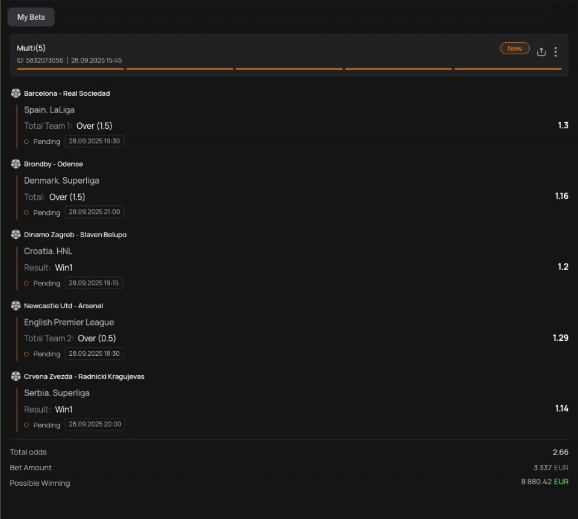
Task: Click soccer ball icon beside Dinamo Zagreb match
Action: click(16, 235)
